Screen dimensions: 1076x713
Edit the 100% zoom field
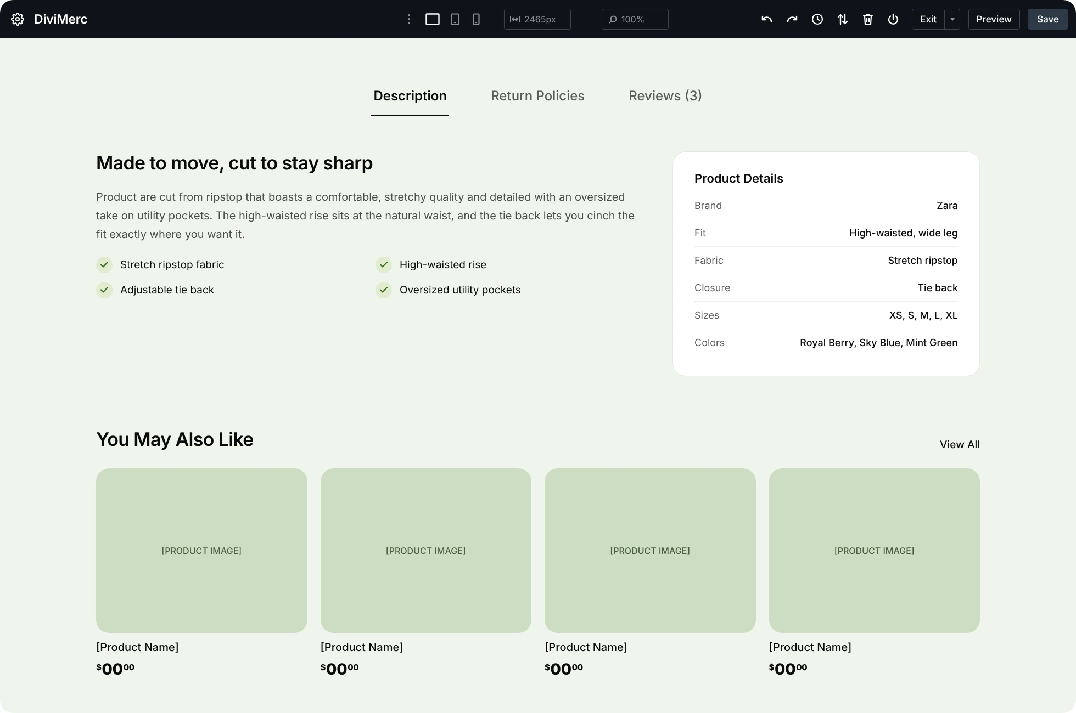635,19
